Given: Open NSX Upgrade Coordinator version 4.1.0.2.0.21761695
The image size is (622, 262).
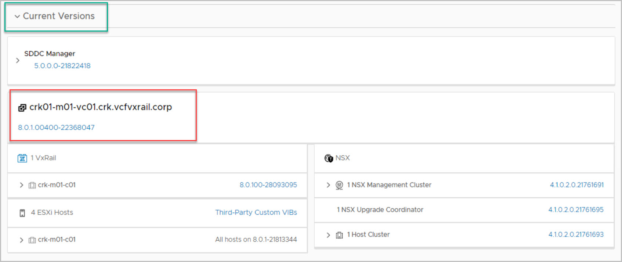Looking at the screenshot, I should [576, 209].
